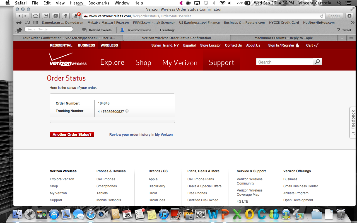Open Microsoft Word from the dock
The width and height of the screenshot is (357, 223).
click(x=213, y=214)
